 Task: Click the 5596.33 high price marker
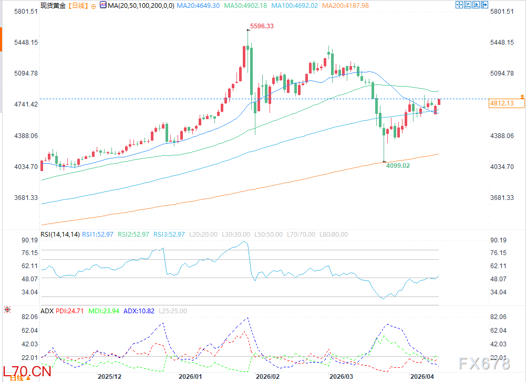(x=262, y=26)
